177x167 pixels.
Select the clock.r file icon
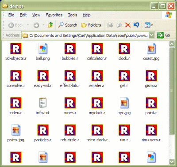124,48
